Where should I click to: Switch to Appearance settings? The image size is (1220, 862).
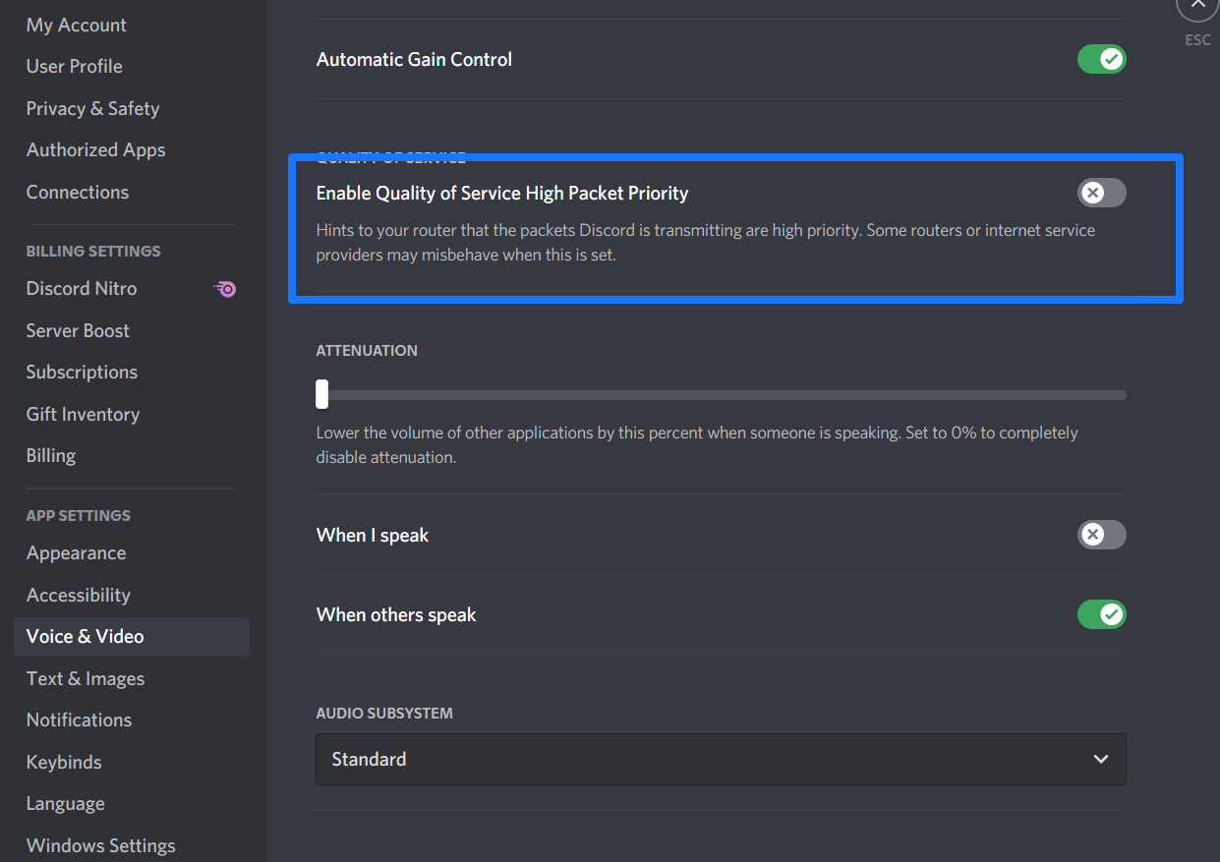point(76,552)
